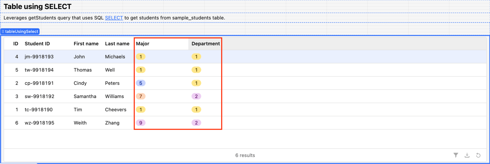
Task: Click the description text about getStudents query
Action: 114,18
